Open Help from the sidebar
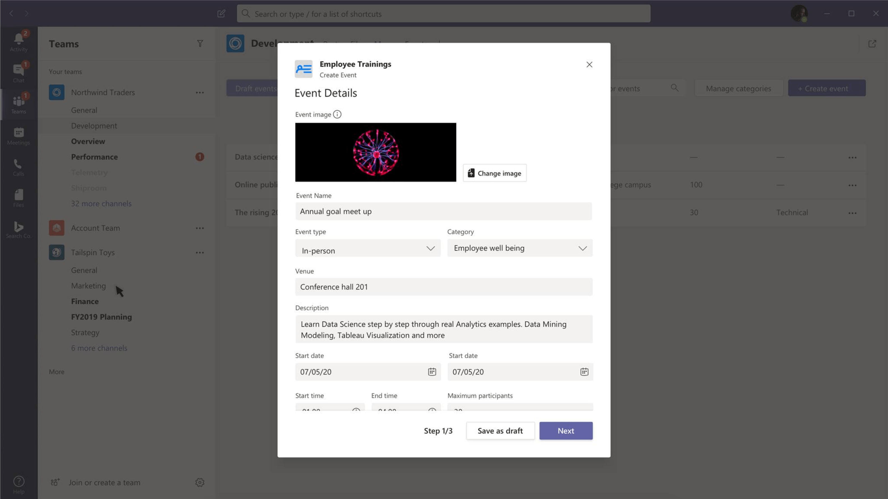 point(18,482)
